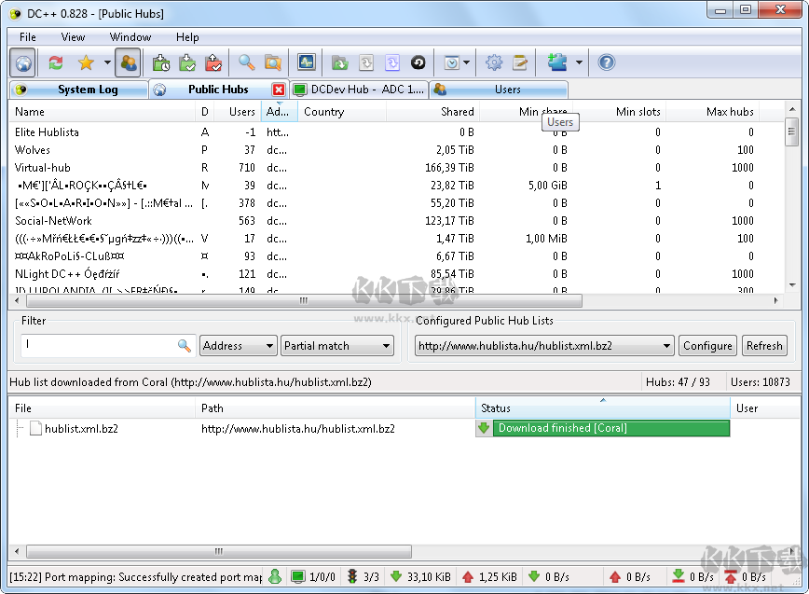Open the Window menu

click(x=130, y=37)
